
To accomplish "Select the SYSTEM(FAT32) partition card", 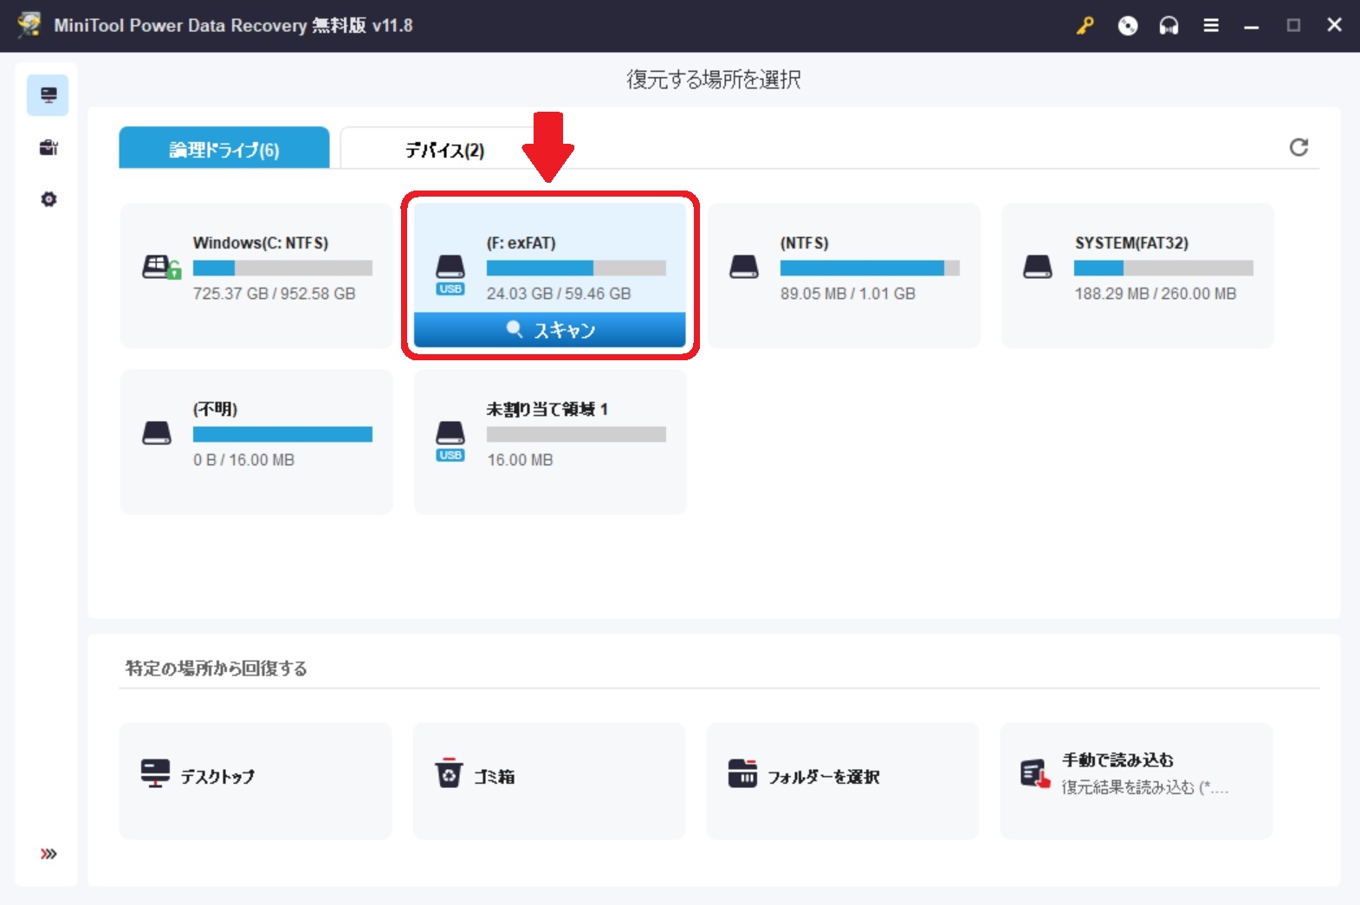I will 1137,275.
